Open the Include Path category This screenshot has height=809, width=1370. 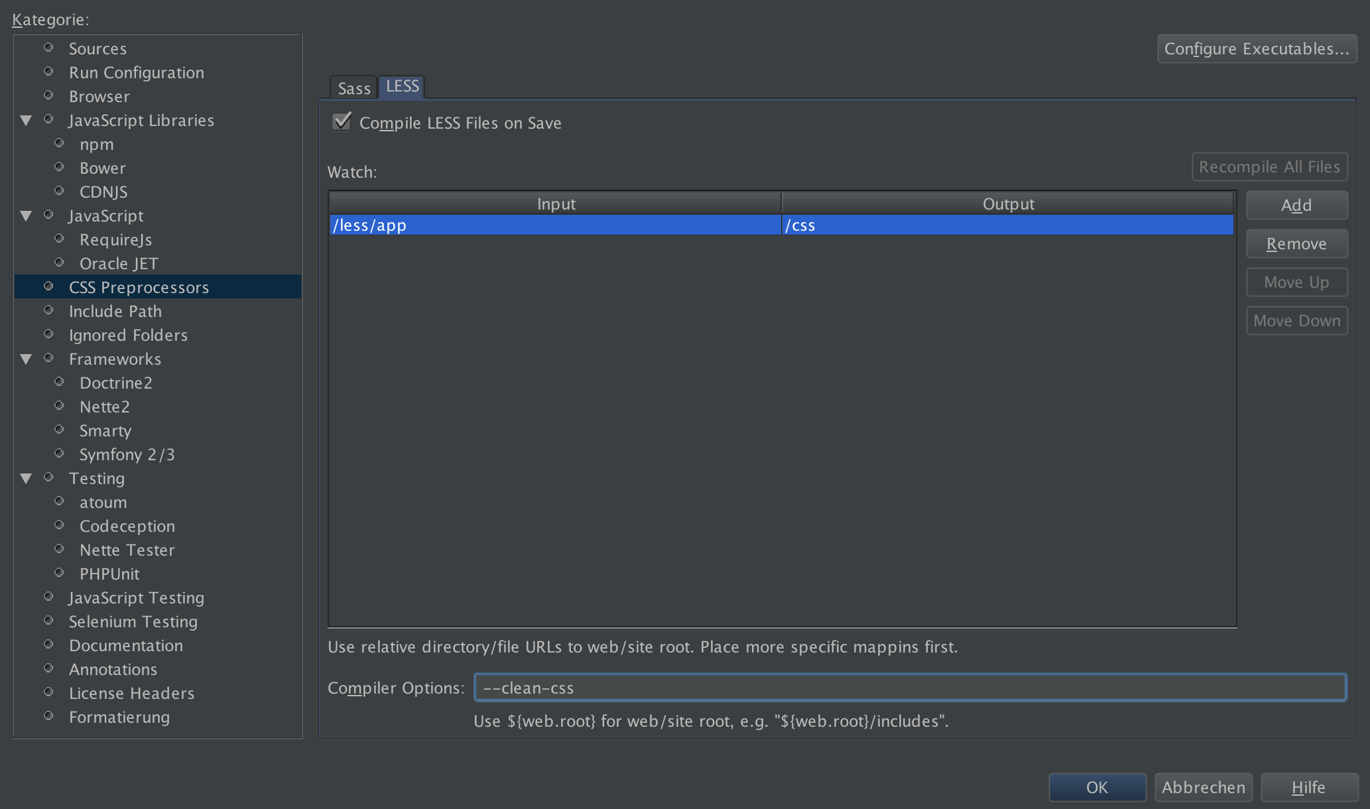click(115, 312)
